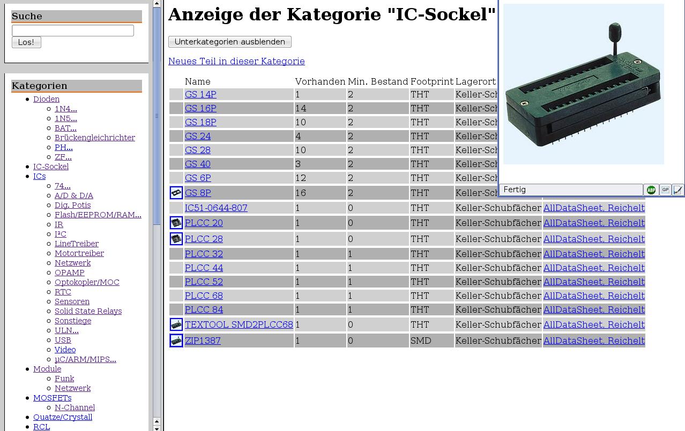Select the Video subcategory
This screenshot has height=431, width=685.
pos(65,350)
